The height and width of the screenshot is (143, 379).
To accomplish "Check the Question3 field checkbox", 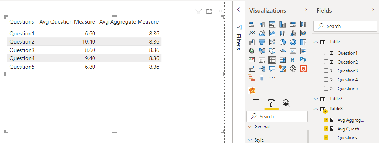I will coord(326,71).
